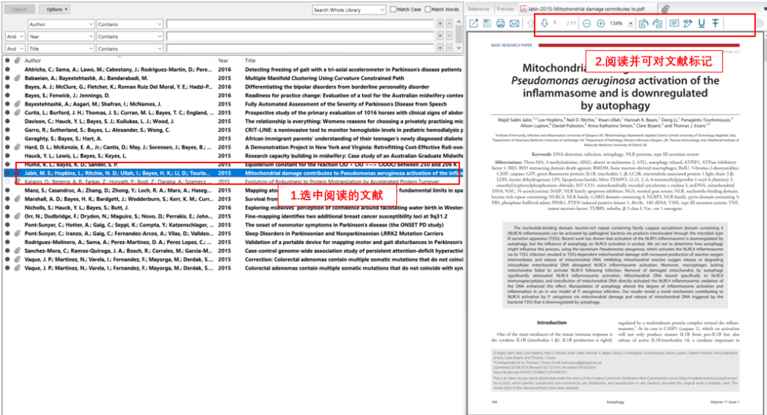Image resolution: width=767 pixels, height=415 pixels.
Task: Click the paperclip attach file icon
Action: coord(665,9)
